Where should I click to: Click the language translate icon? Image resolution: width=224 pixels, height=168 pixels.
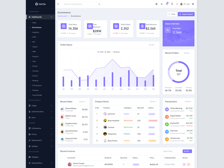157,4
